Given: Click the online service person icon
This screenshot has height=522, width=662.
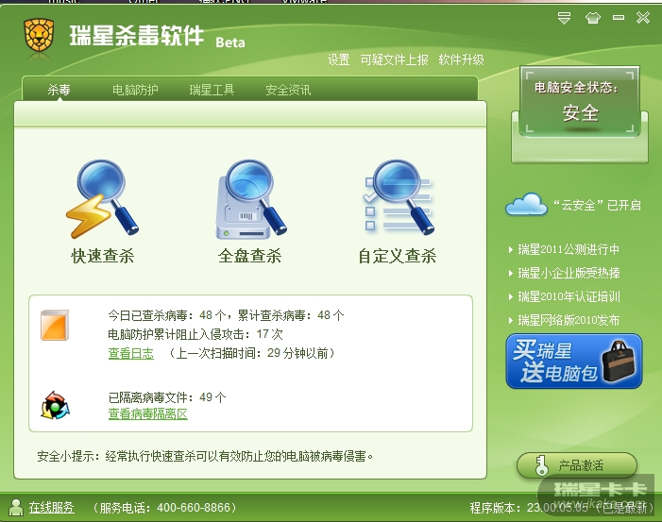Looking at the screenshot, I should tap(16, 507).
